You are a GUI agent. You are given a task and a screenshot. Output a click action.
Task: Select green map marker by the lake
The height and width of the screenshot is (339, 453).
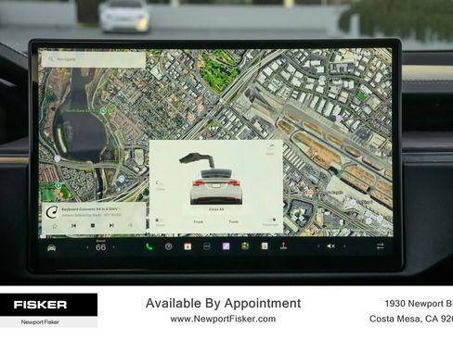click(104, 110)
